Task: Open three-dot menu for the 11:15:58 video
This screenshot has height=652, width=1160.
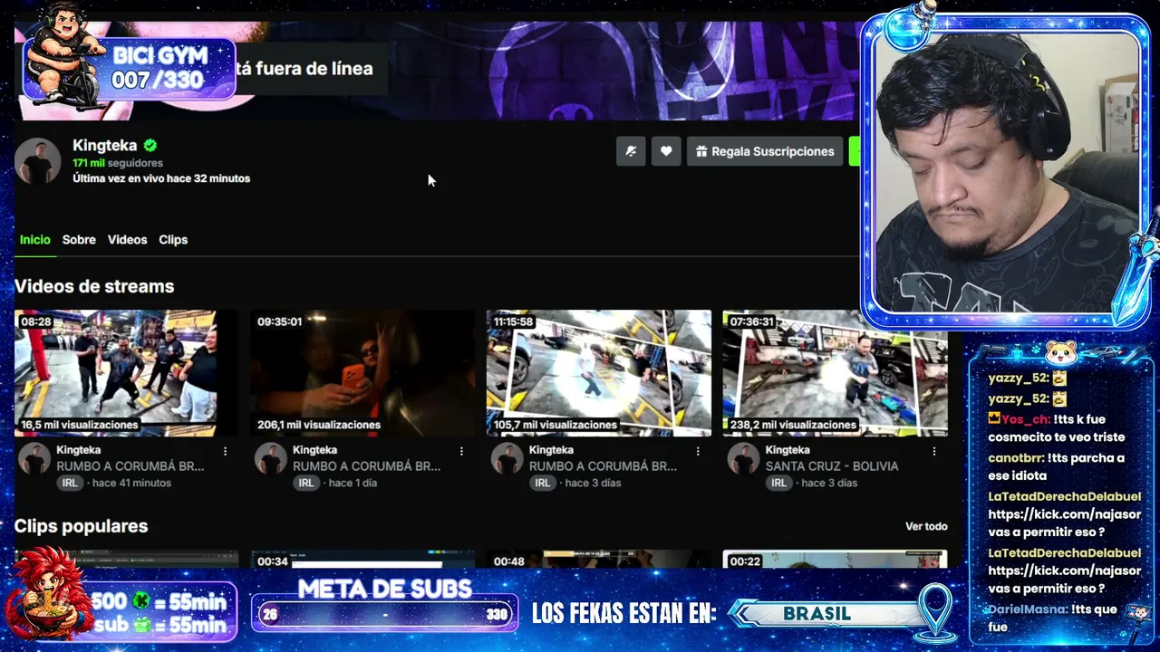Action: [698, 451]
